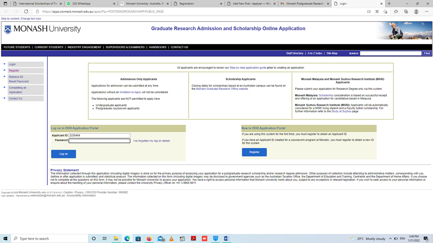Close the Registration tab
Image resolution: width=433 pixels, height=243 pixels.
[221, 3]
